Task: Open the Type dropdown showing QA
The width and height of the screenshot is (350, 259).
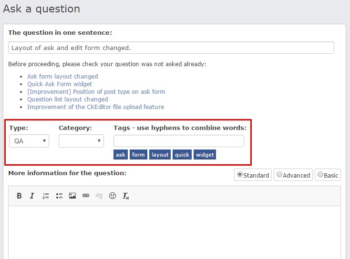Action: coord(29,141)
